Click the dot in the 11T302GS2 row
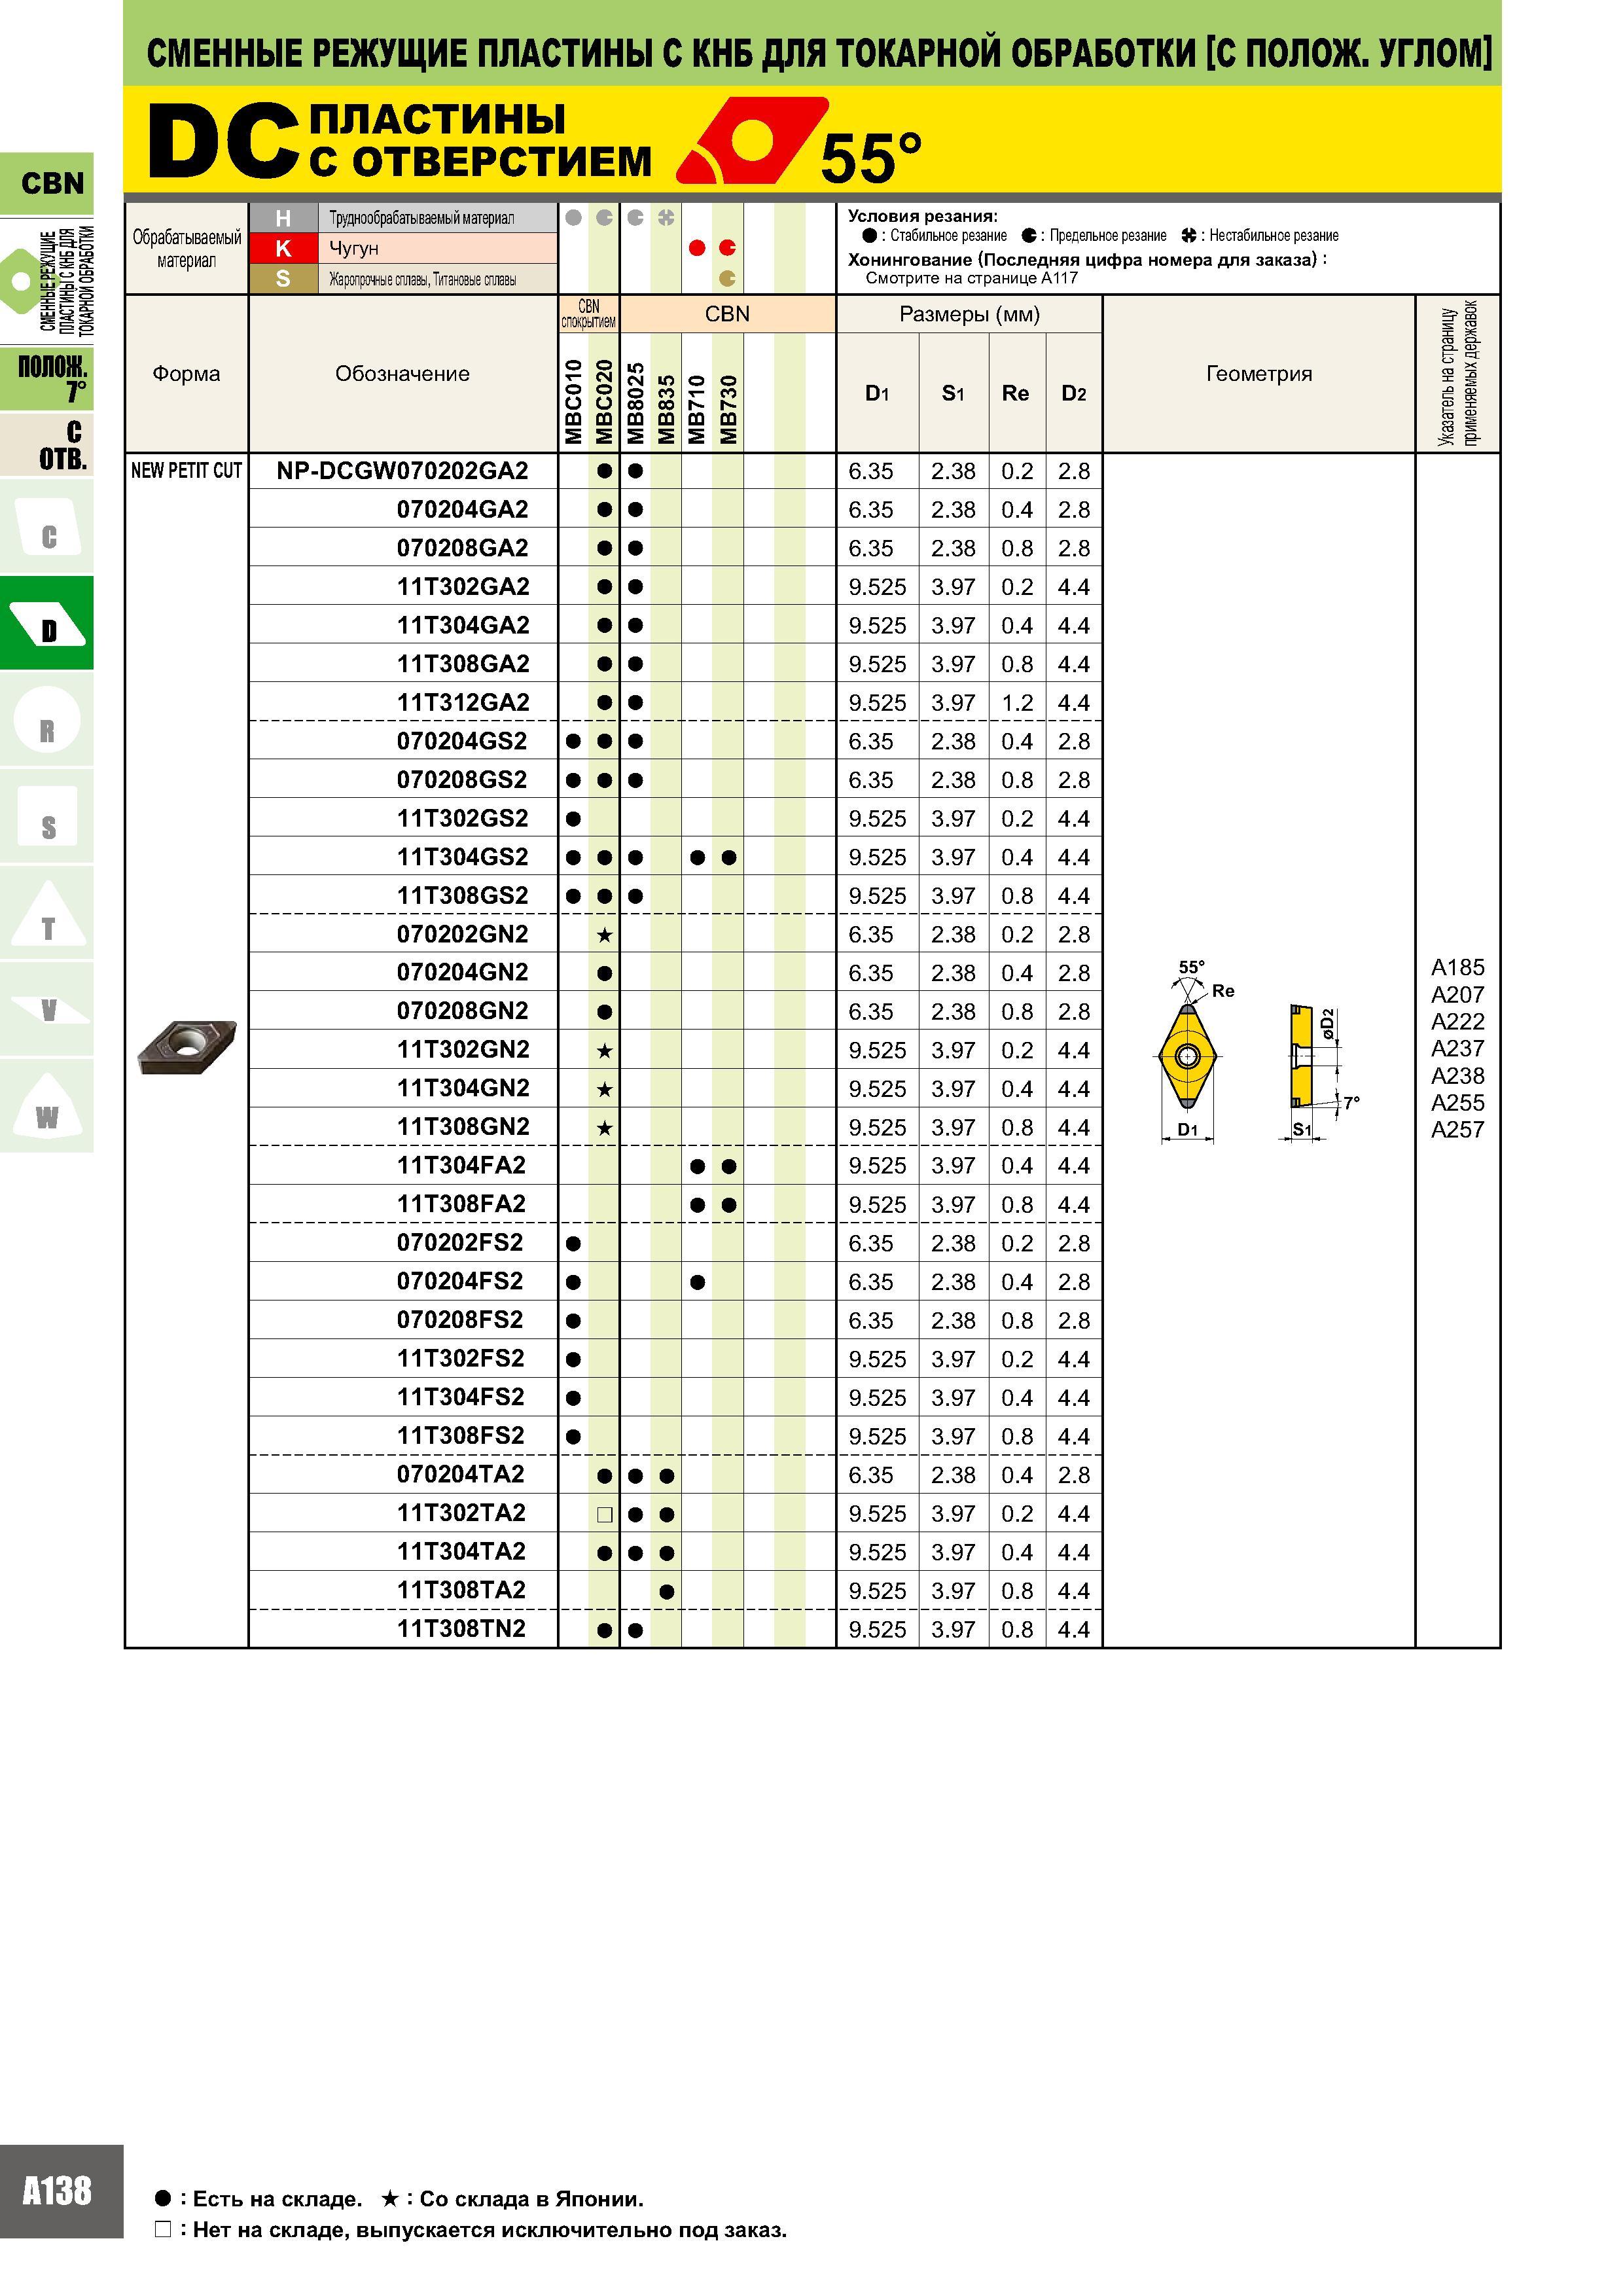This screenshot has width=1623, height=2296. coord(573,819)
